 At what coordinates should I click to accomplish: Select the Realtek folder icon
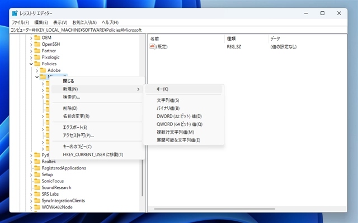coord(37,162)
